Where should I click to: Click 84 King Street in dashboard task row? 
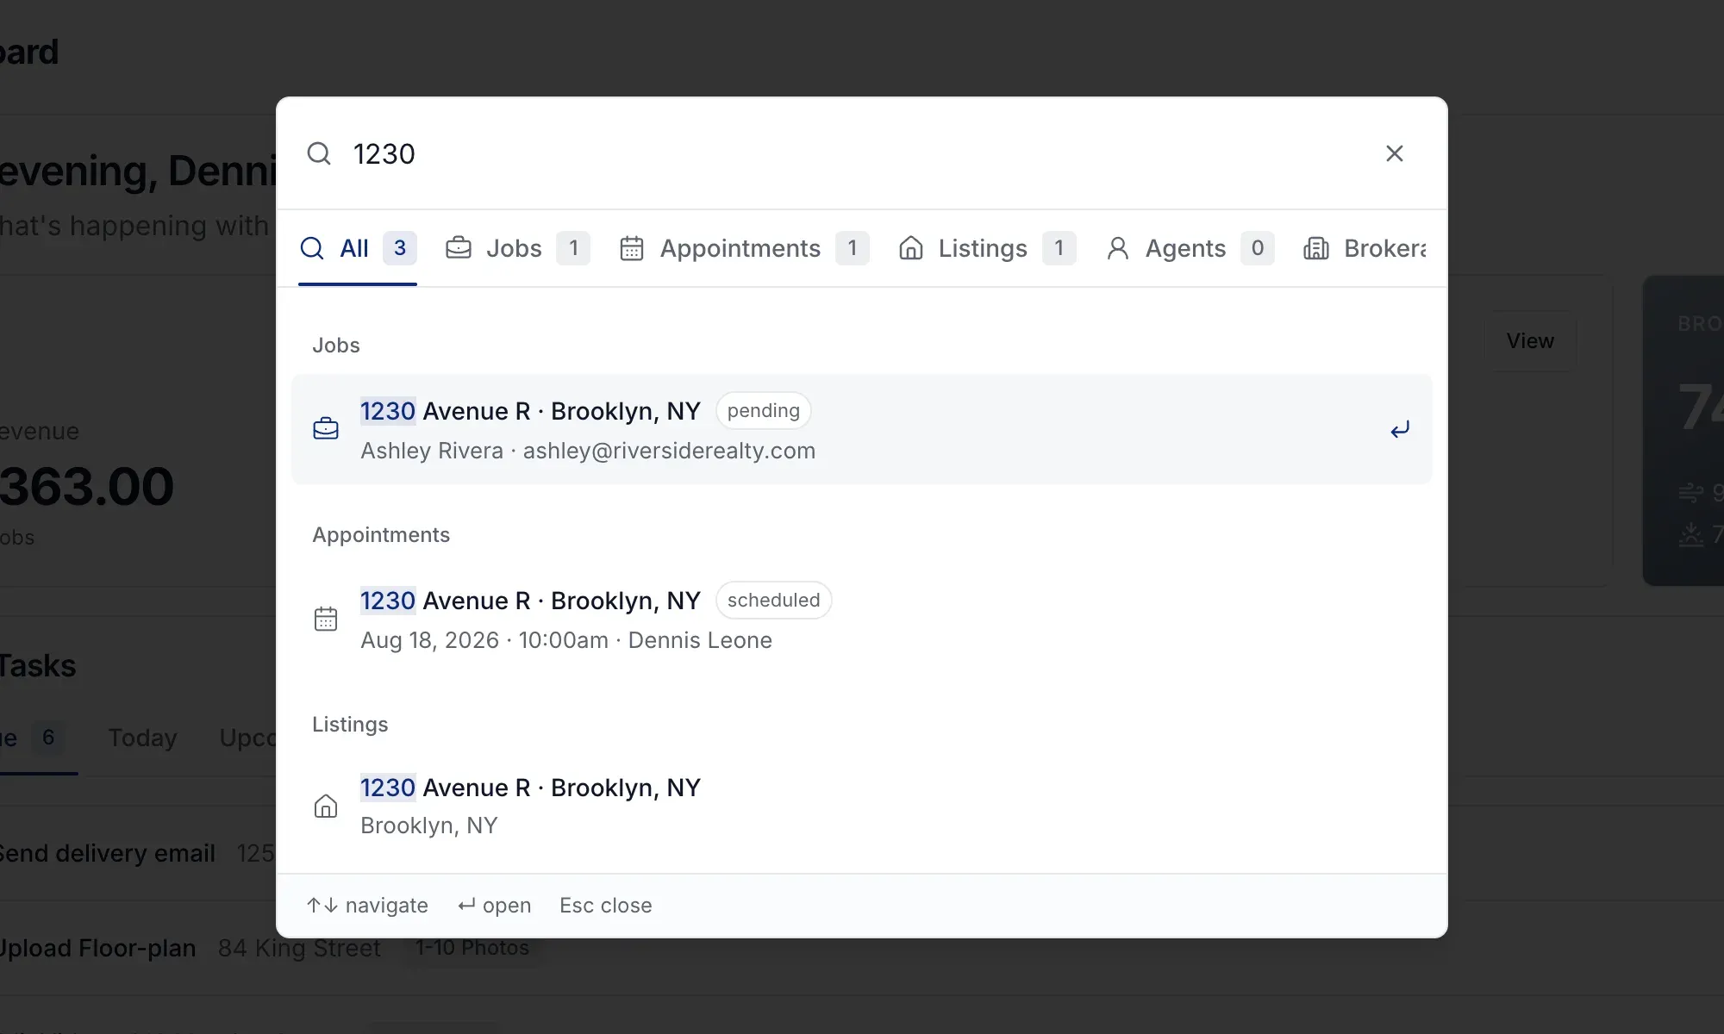point(299,948)
